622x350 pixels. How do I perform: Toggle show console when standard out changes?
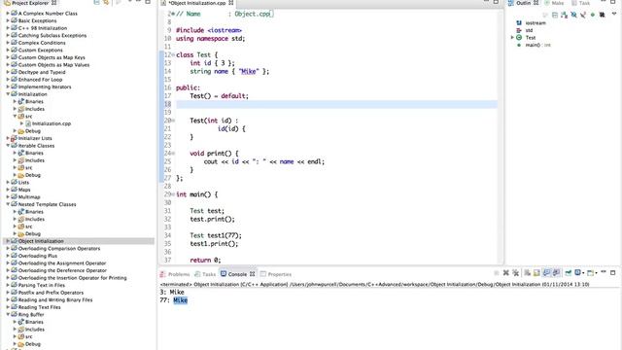[547, 273]
